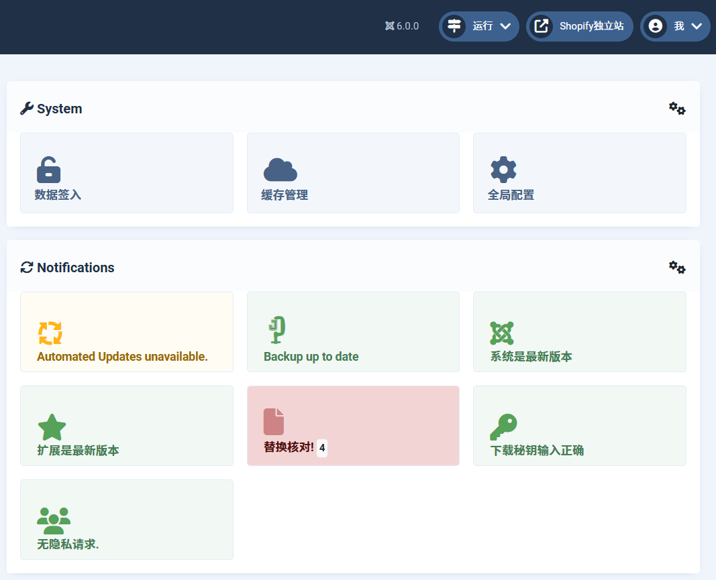Click the Automated Updates unavailable text

pos(122,357)
